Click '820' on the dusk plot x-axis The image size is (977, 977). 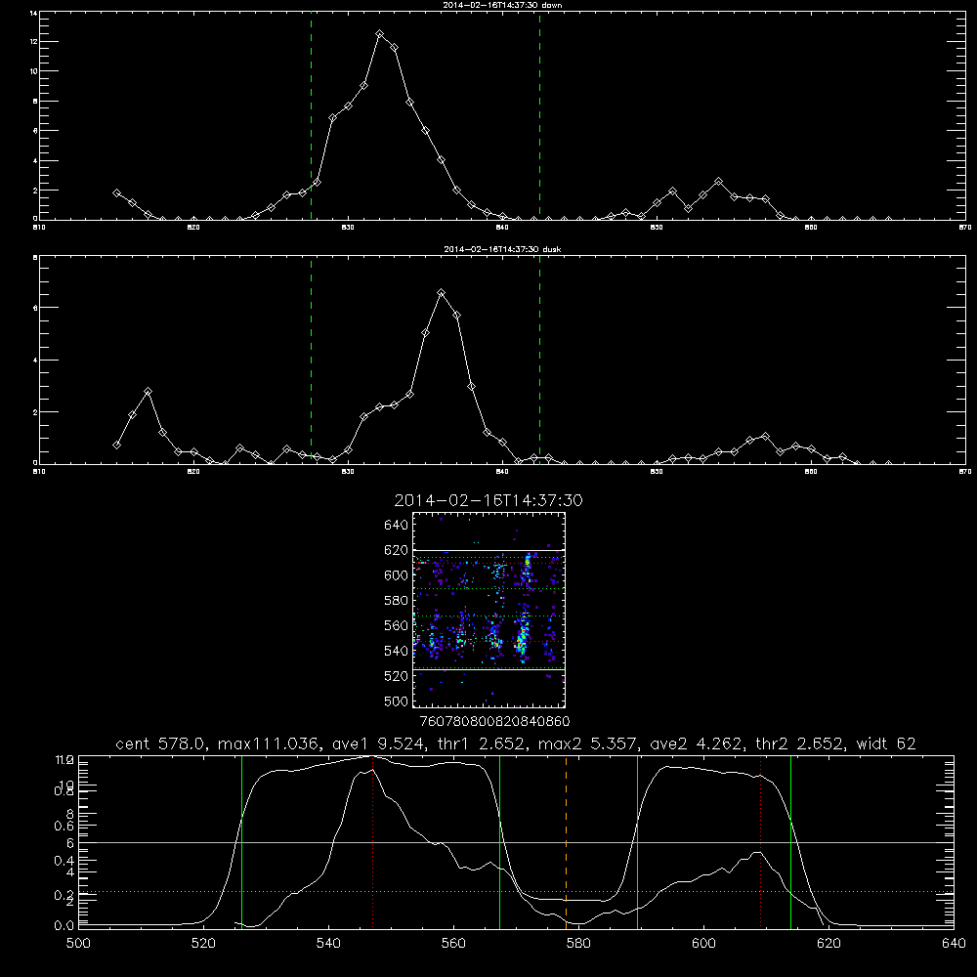[x=193, y=472]
